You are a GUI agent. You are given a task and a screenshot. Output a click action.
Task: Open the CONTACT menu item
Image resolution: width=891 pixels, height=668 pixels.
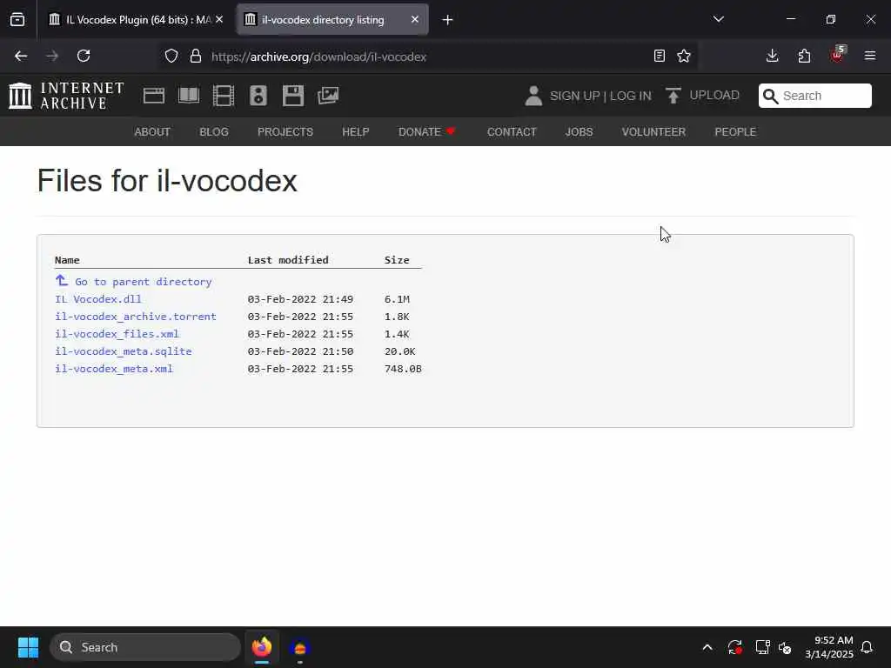(x=512, y=132)
